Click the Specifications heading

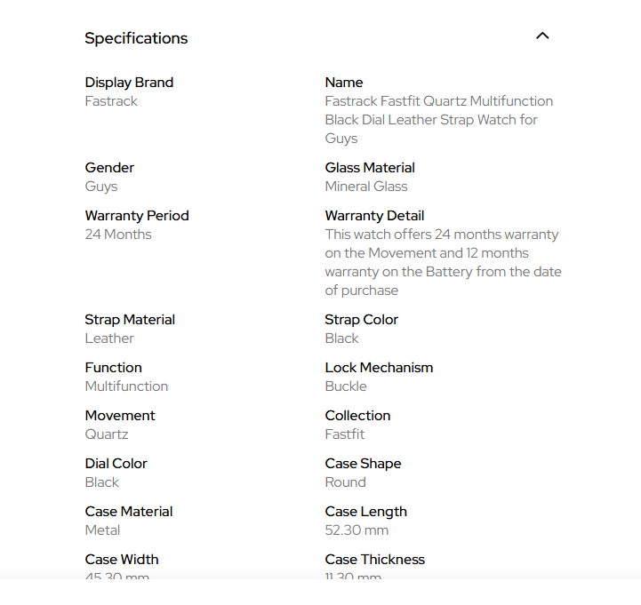tap(136, 38)
